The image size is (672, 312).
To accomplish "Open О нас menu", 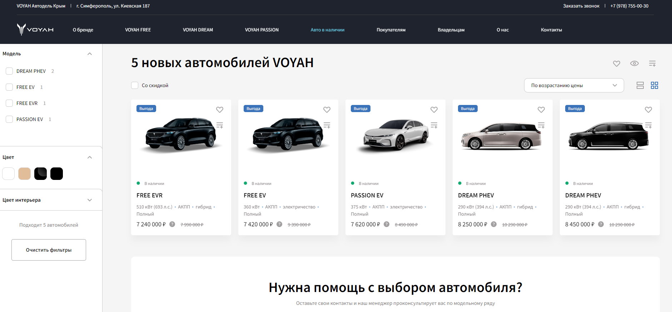I will (503, 30).
